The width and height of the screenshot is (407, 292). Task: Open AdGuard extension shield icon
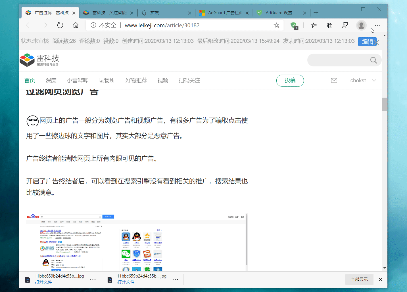coord(294,26)
